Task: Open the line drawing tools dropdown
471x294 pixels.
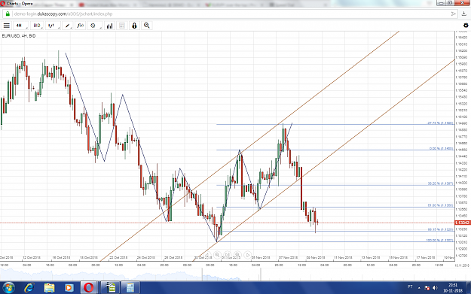Action: pos(68,26)
